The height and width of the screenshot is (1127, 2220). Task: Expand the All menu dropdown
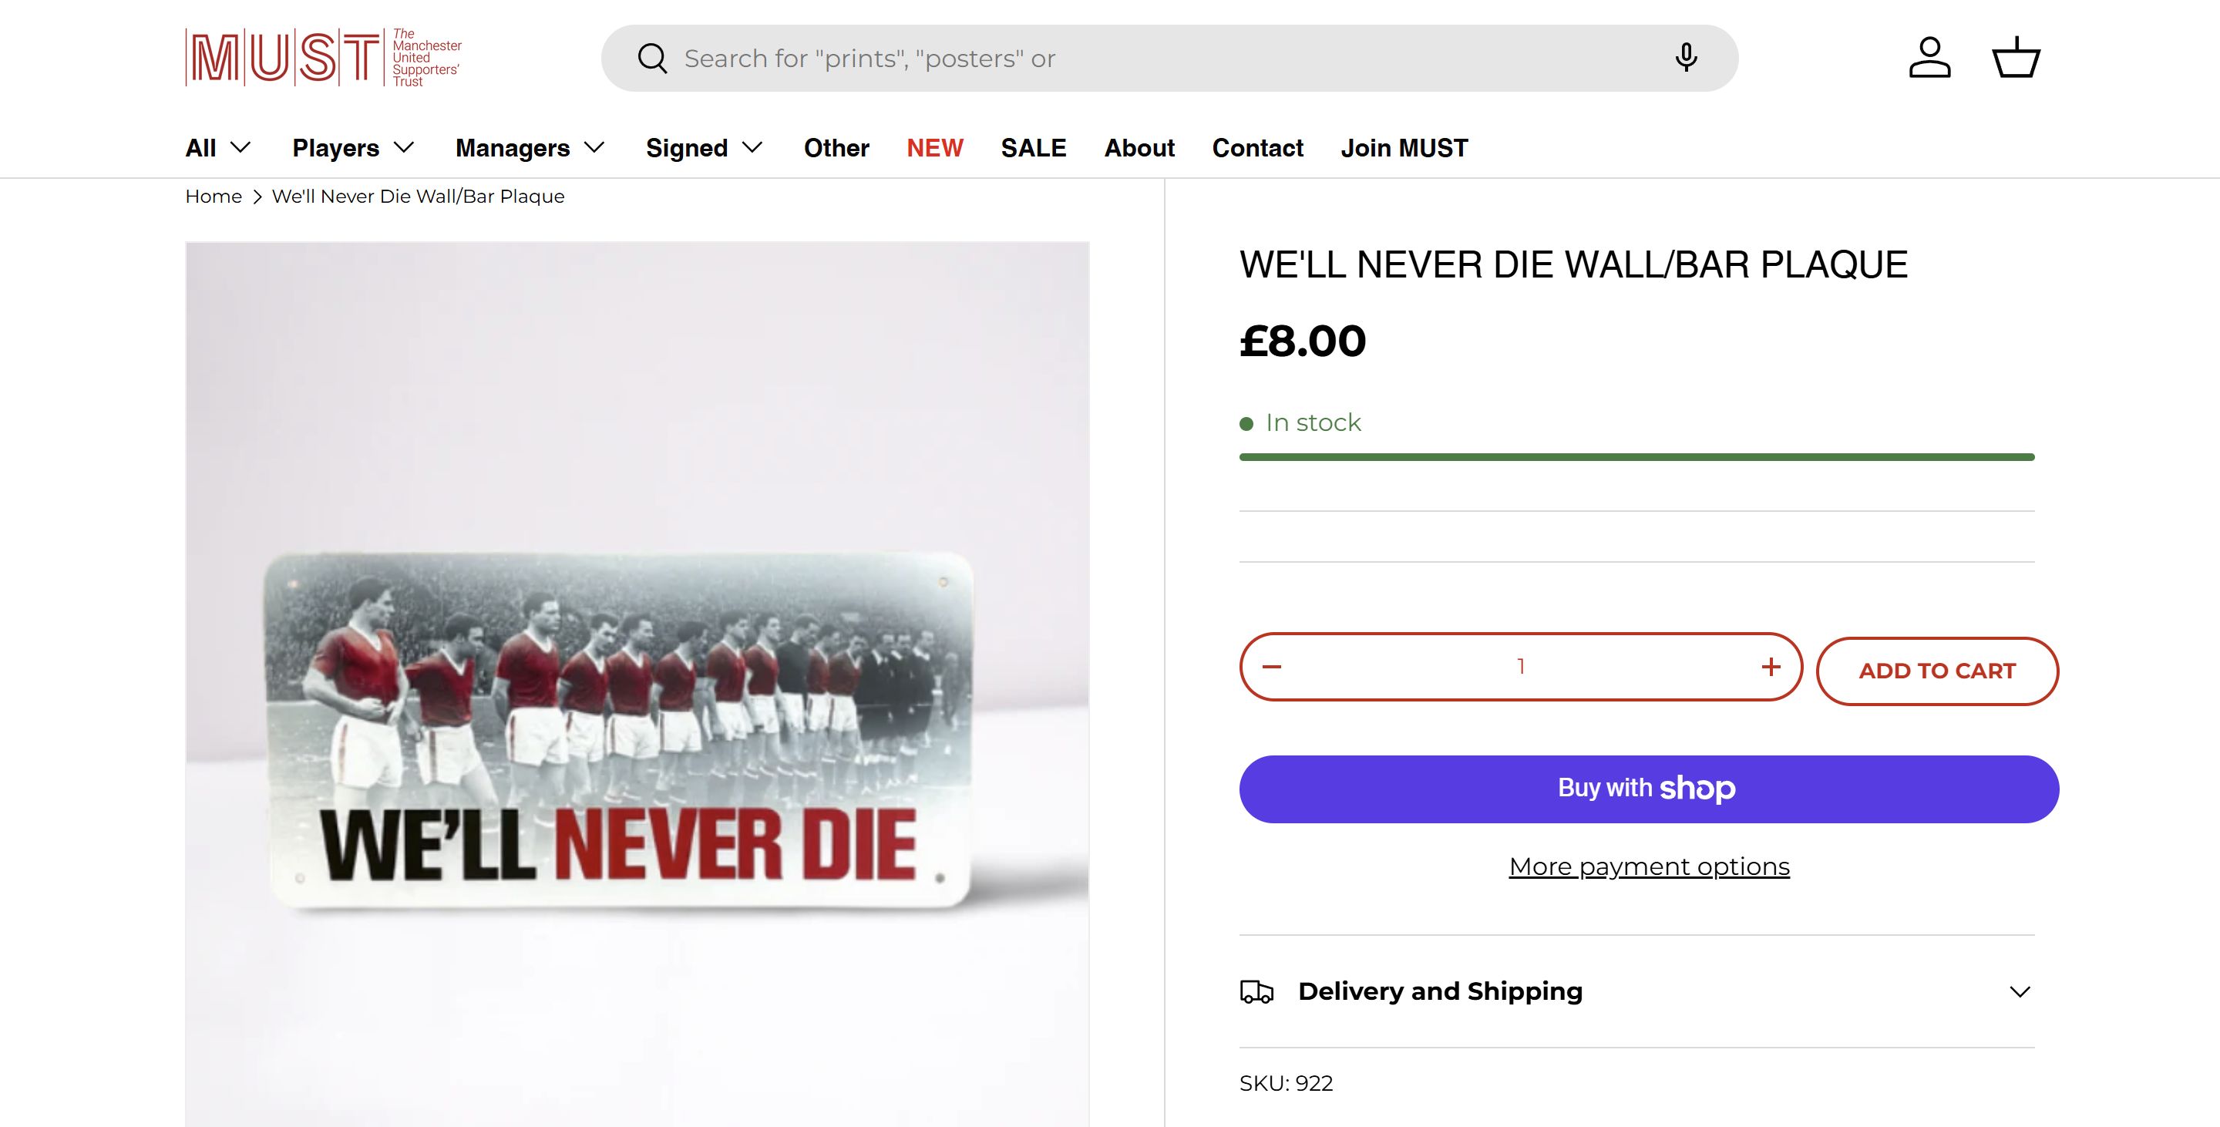pos(218,148)
